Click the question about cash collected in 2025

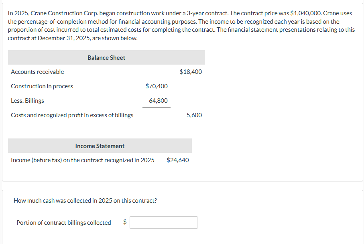(85, 200)
